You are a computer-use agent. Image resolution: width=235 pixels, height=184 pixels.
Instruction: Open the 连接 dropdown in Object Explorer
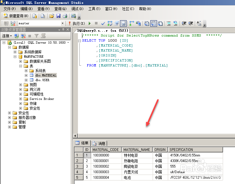[7, 36]
